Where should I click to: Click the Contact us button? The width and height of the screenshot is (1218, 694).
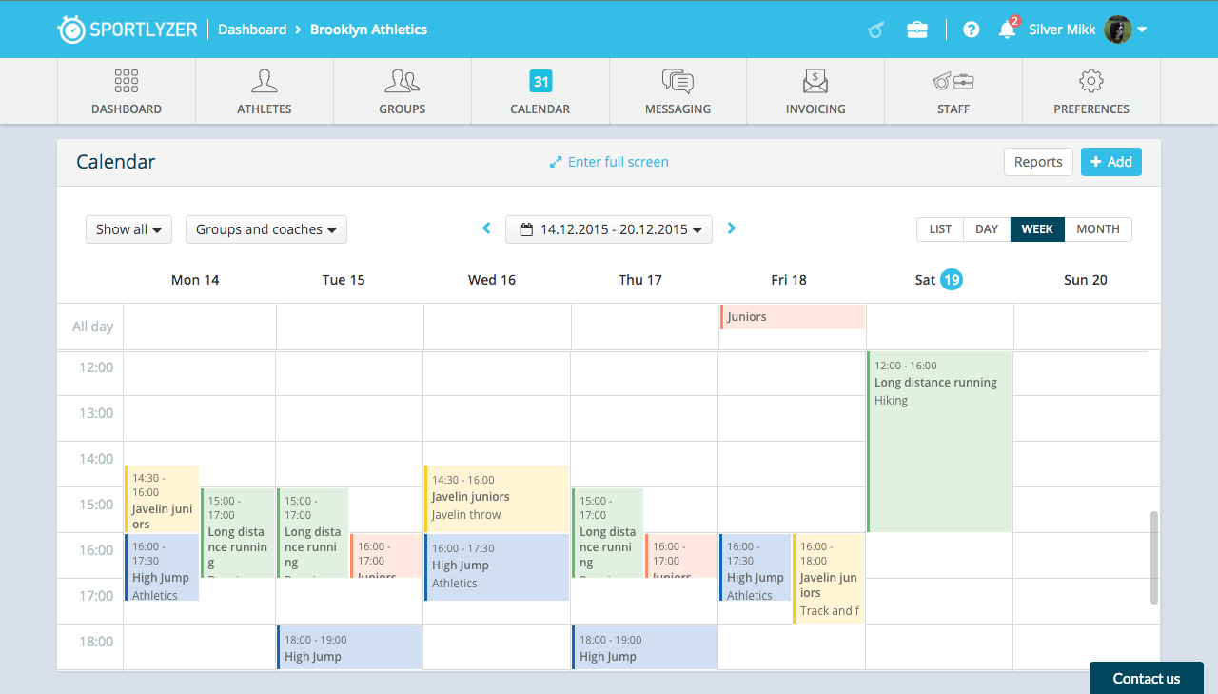1147,678
